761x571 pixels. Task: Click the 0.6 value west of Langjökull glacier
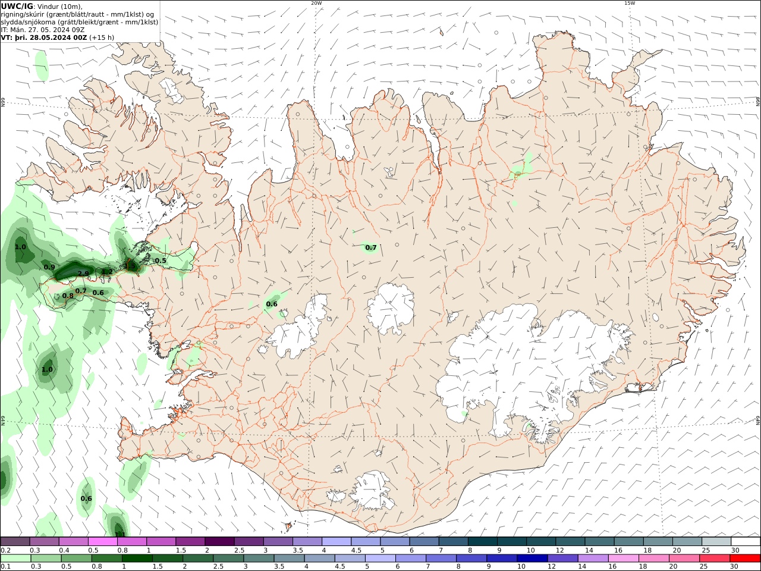[x=272, y=304]
